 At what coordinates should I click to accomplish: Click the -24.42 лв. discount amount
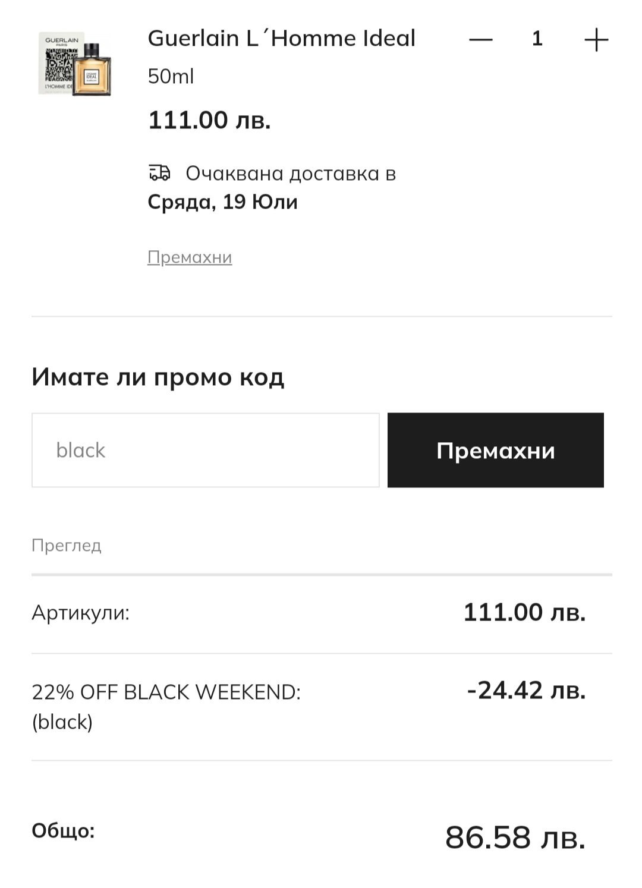coord(526,690)
